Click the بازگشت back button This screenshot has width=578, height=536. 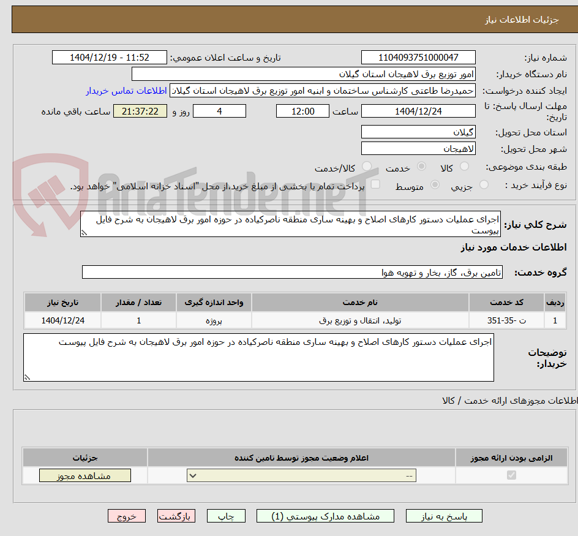click(x=176, y=516)
